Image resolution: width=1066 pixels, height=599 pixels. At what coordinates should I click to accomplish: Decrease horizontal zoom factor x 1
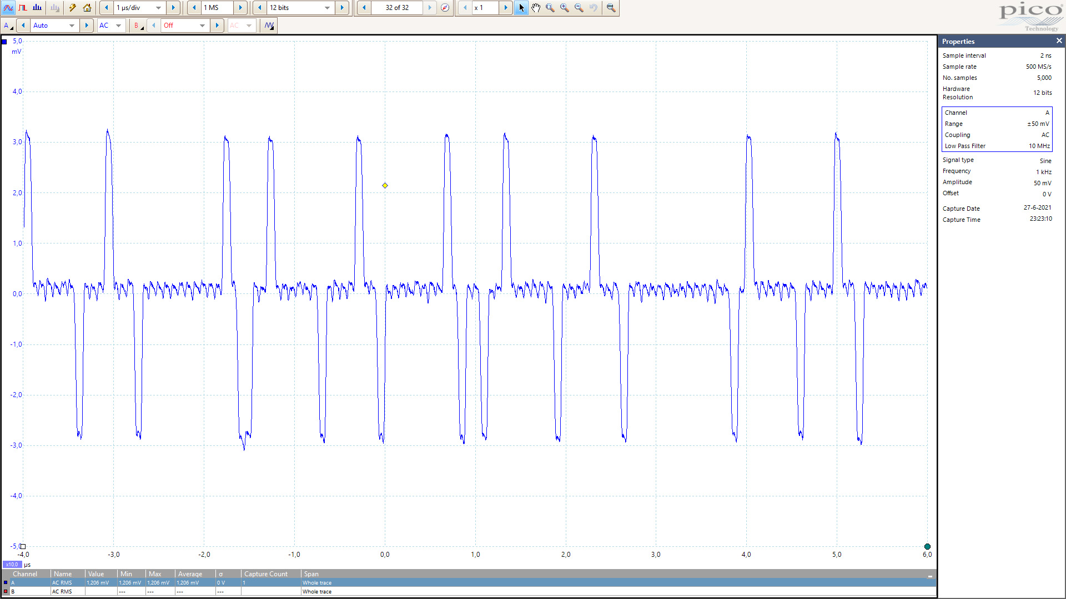[x=465, y=8]
